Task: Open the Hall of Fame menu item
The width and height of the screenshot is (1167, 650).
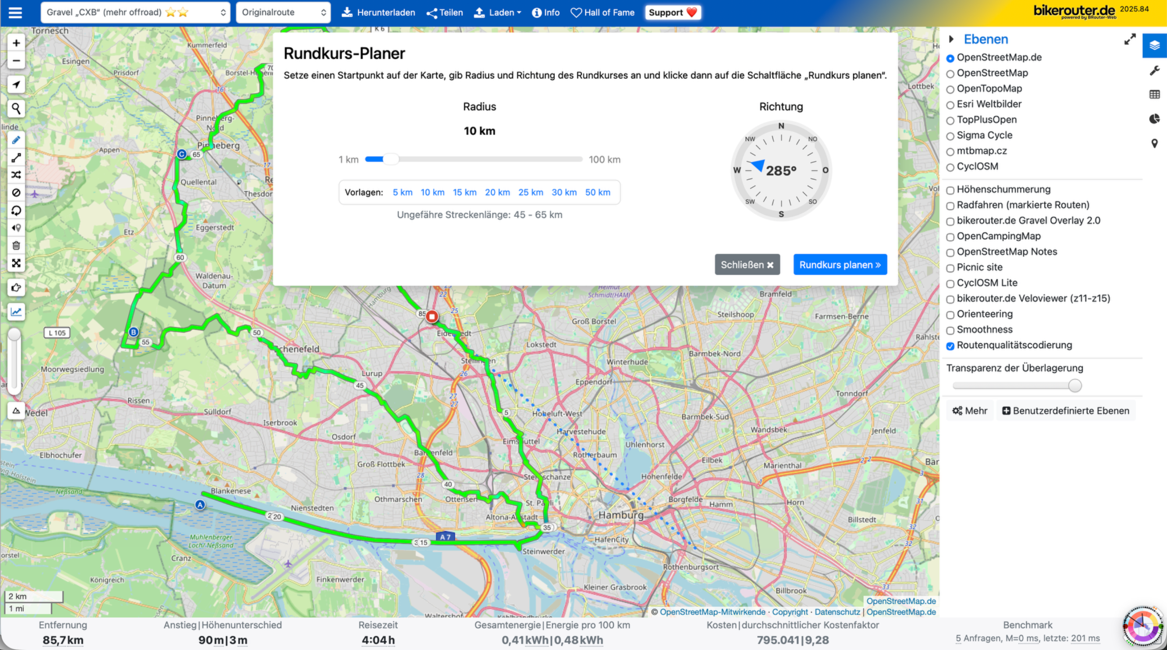Action: point(602,12)
